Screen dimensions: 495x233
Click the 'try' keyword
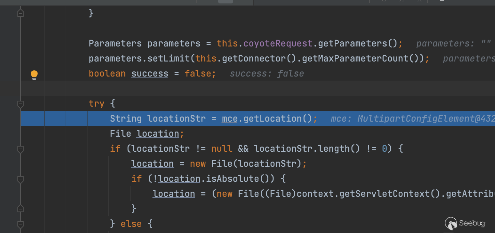tap(96, 104)
